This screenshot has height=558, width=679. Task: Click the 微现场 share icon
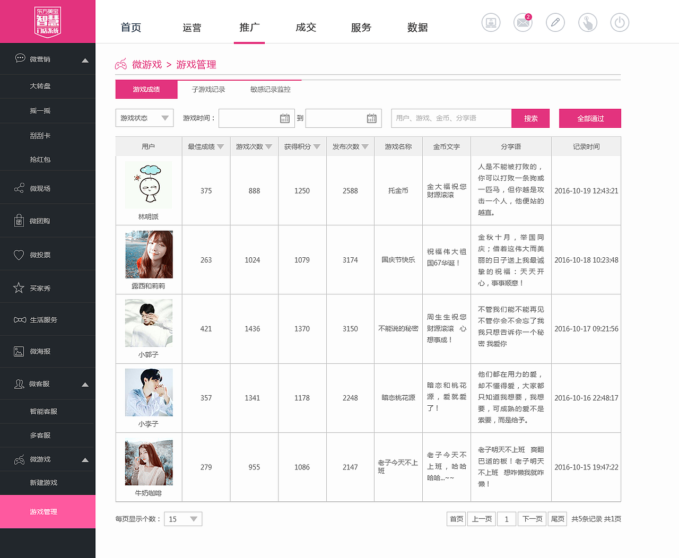point(19,188)
